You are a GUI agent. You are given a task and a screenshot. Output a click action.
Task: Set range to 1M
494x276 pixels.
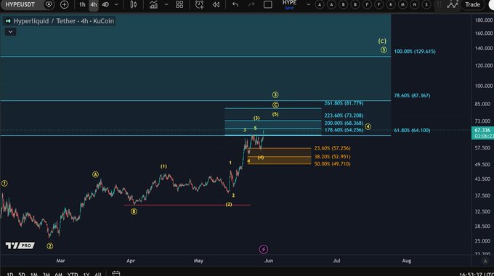[33, 274]
